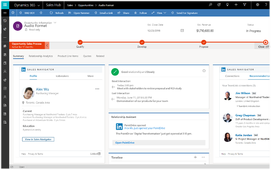Image resolution: width=271 pixels, height=170 pixels.
Task: Click the Sales breadcrumb
Action: pyautogui.click(x=70, y=5)
